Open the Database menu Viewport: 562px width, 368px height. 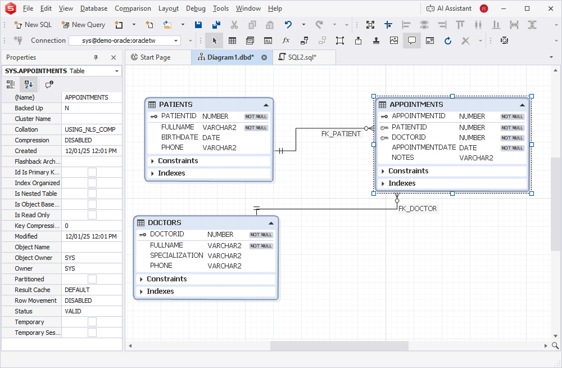94,8
